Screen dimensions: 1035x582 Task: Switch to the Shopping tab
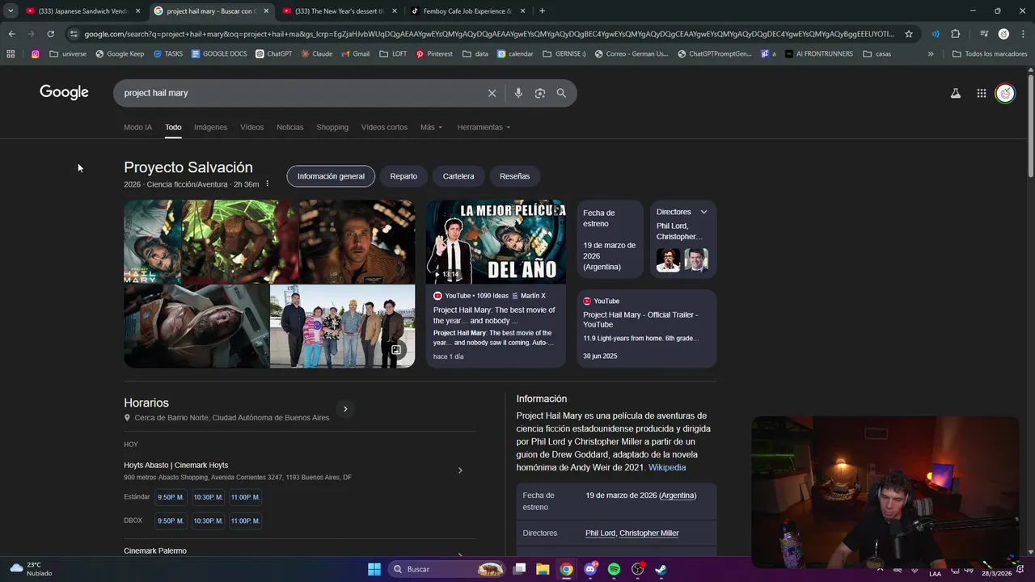332,127
